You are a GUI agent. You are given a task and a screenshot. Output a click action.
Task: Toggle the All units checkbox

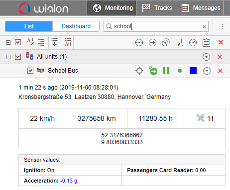[x=18, y=57]
